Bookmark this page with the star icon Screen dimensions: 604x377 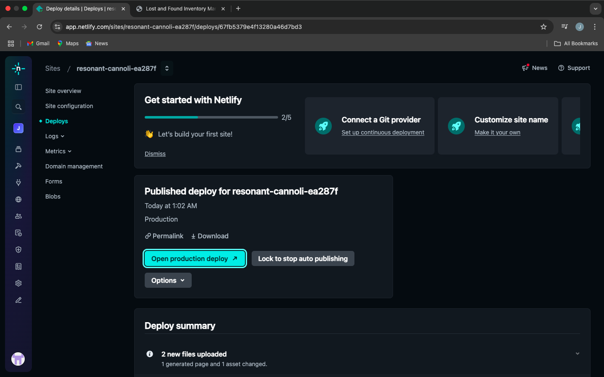[544, 27]
